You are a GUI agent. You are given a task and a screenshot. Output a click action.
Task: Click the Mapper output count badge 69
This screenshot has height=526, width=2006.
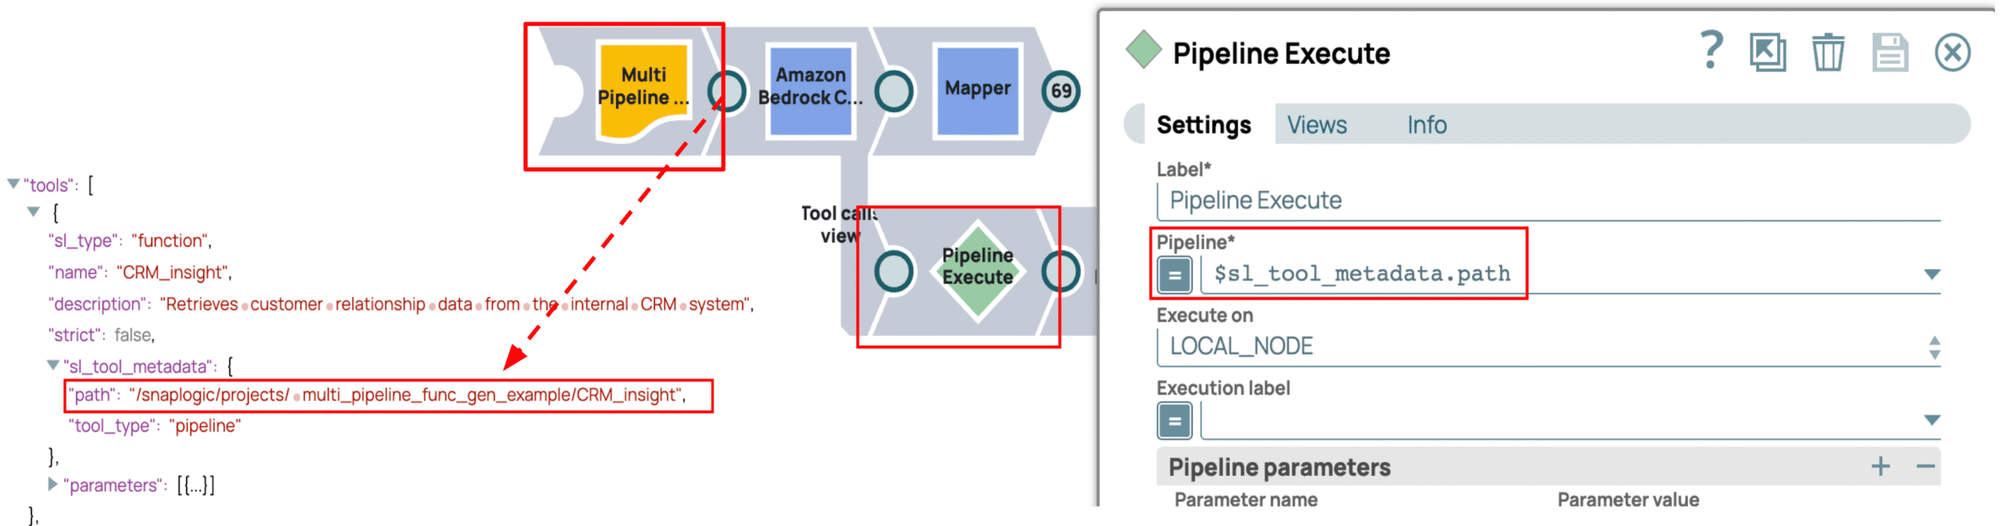click(1060, 92)
